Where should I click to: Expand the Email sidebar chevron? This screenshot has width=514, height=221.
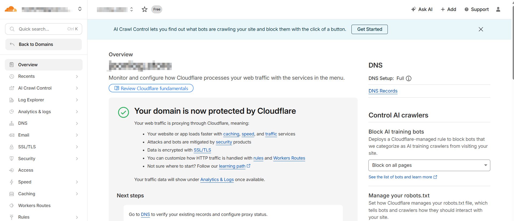(77, 135)
